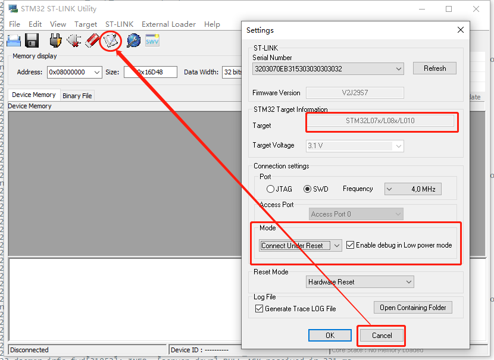Expand the Address dropdown
Viewport: 494px width, 360px height.
point(97,72)
